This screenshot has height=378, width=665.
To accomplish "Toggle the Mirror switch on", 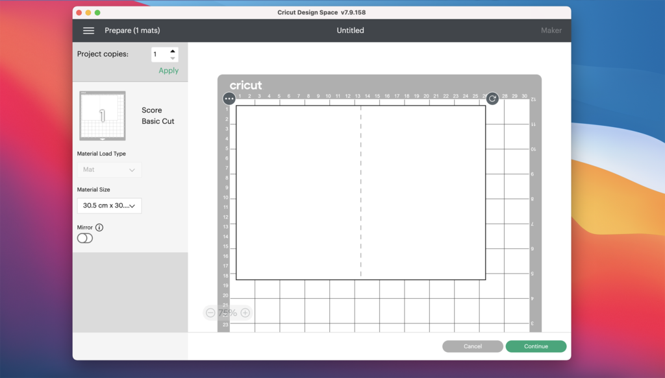I will [x=85, y=238].
